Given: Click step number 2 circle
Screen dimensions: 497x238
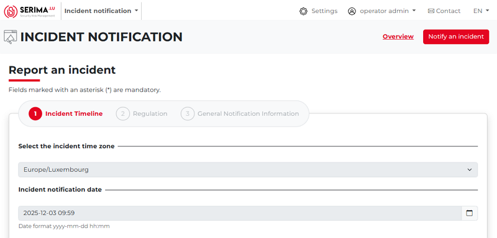Looking at the screenshot, I should click(122, 114).
